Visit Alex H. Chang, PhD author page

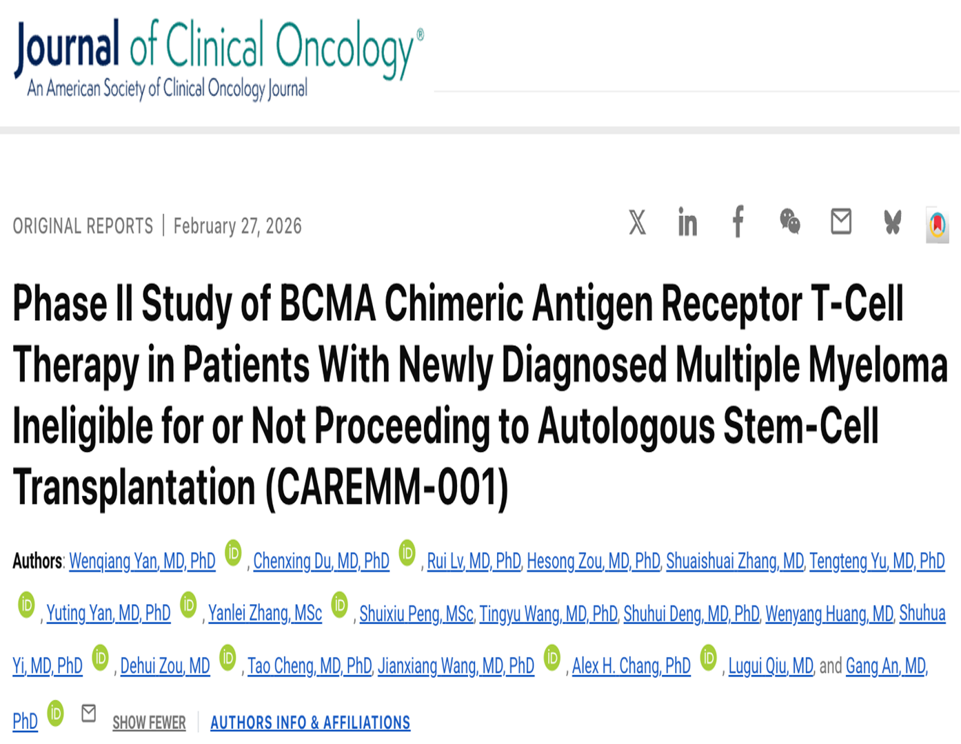coord(631,666)
